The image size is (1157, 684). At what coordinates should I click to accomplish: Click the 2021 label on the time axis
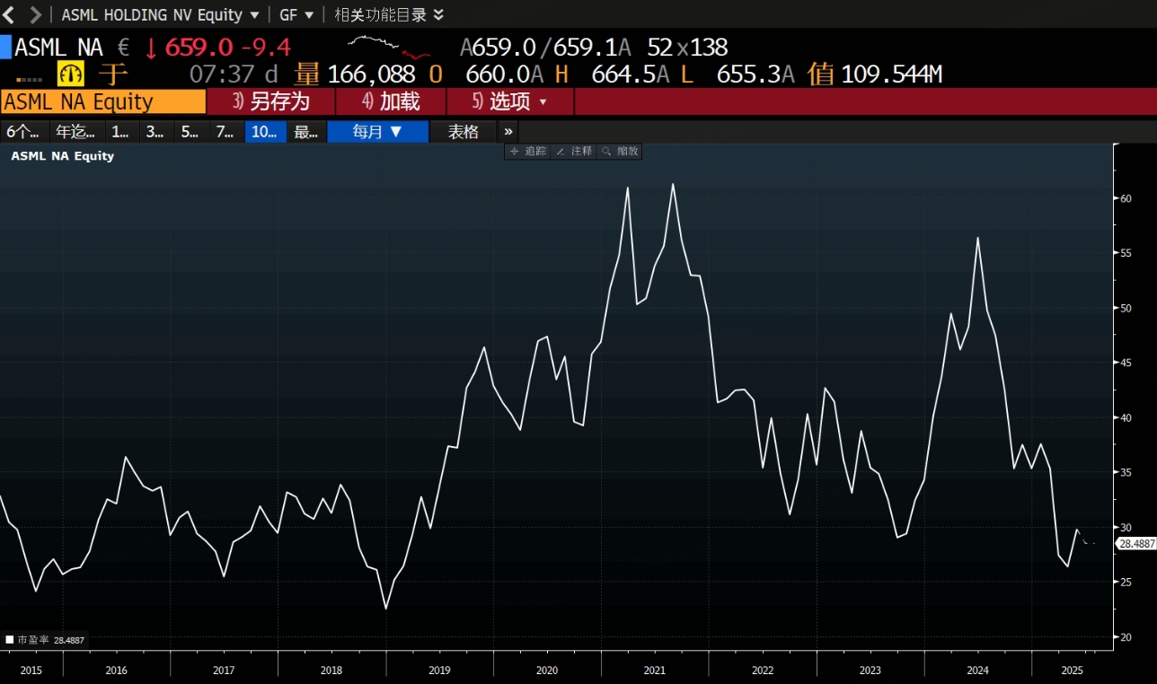[654, 670]
